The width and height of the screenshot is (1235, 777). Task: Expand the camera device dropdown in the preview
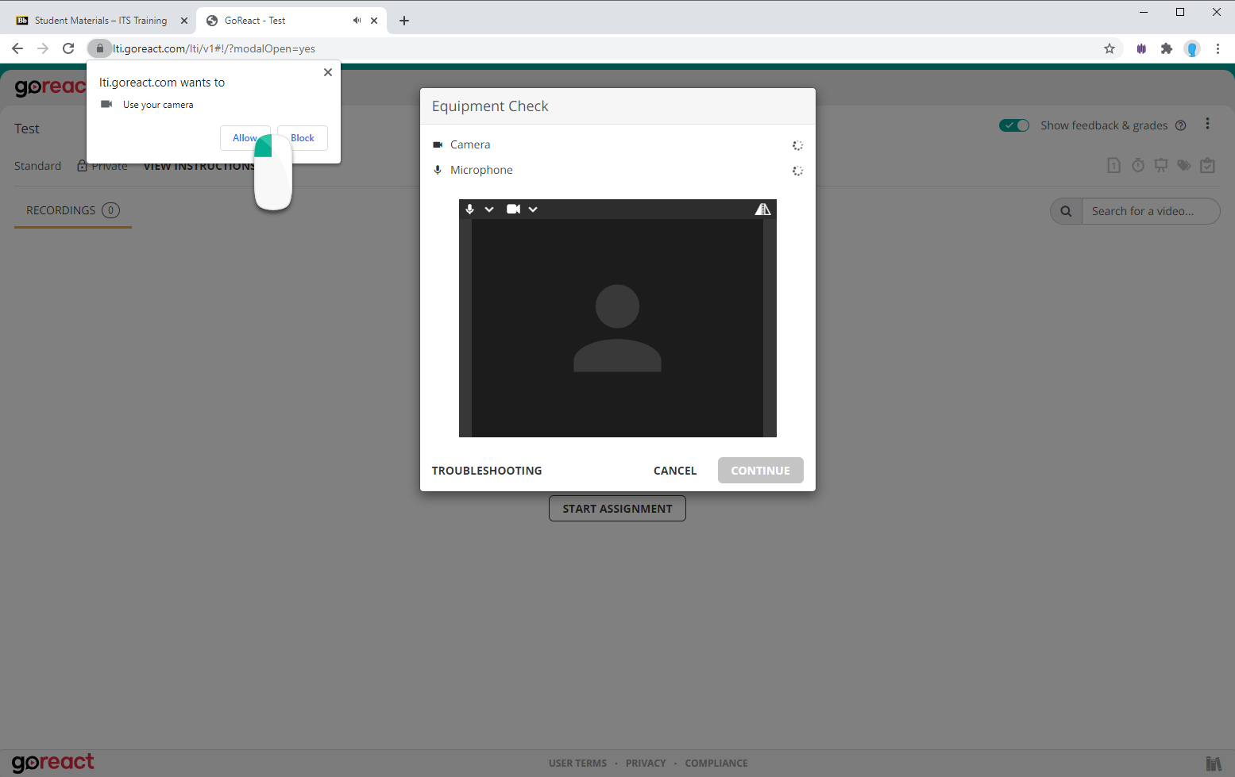[x=532, y=209]
